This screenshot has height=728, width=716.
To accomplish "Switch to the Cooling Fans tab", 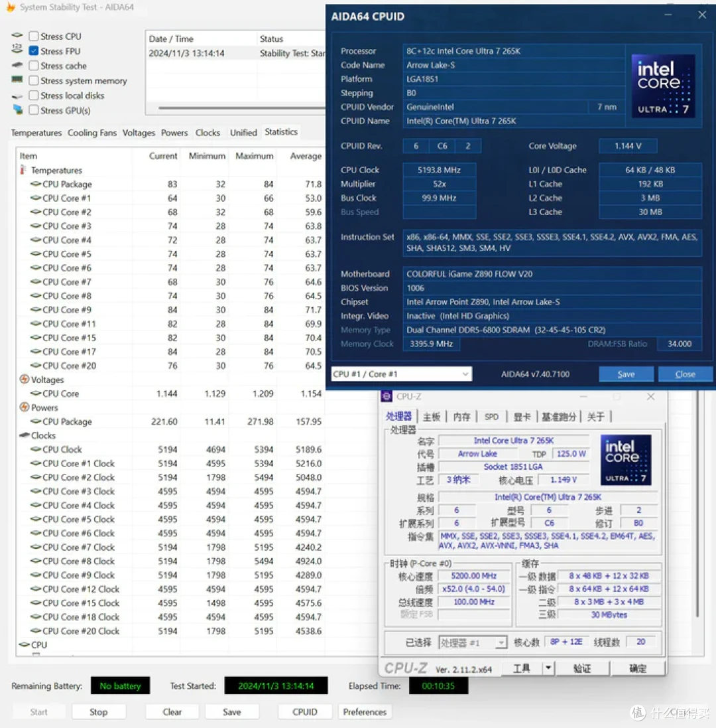I will point(91,133).
